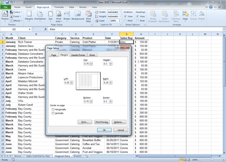Adjust the Scale percentage spinner
The width and height of the screenshot is (226, 162).
(120, 21)
